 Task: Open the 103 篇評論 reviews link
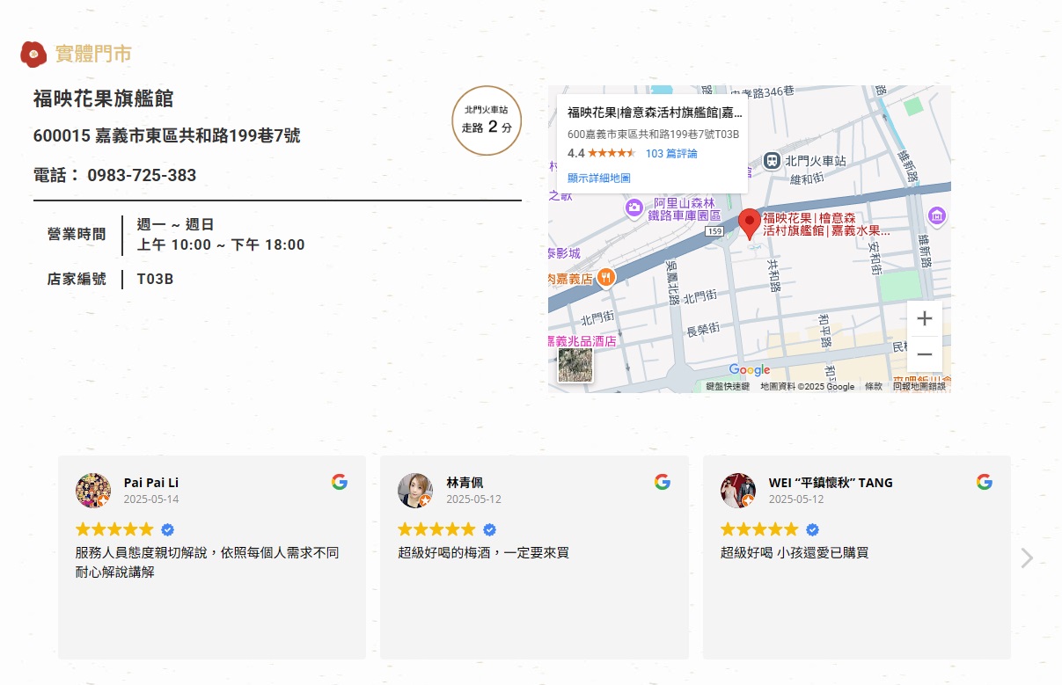point(670,153)
